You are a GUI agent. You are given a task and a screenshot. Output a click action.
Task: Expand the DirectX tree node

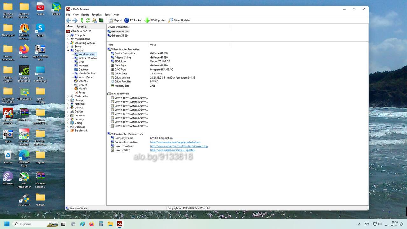click(68, 108)
